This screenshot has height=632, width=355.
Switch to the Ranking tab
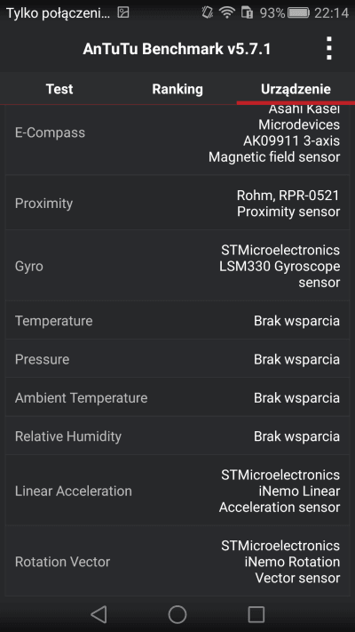click(x=177, y=89)
